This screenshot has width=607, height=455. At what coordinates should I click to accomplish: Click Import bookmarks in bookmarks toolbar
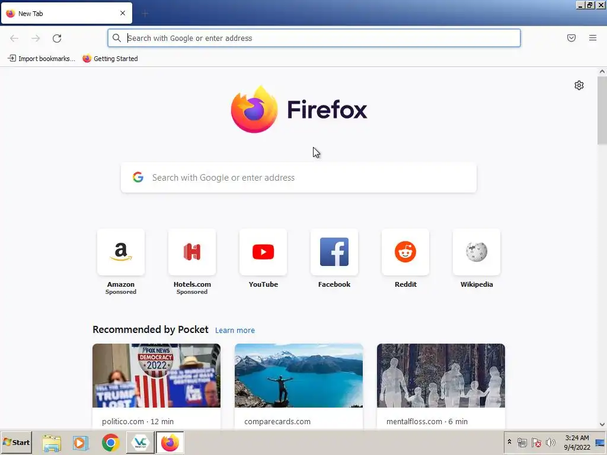point(41,59)
